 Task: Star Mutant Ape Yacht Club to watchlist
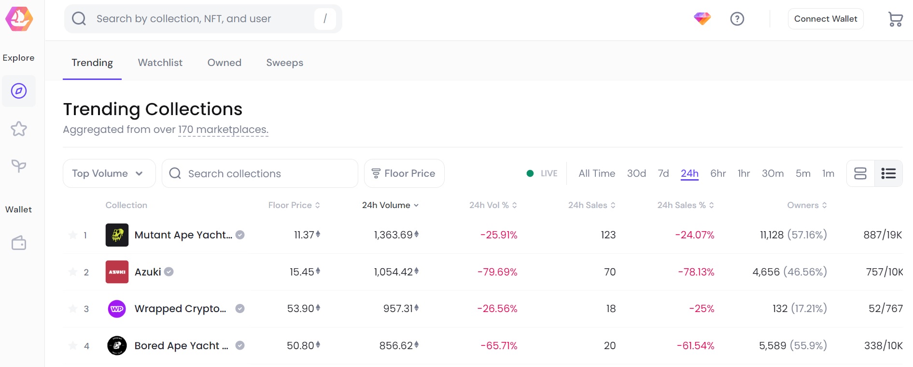click(73, 235)
